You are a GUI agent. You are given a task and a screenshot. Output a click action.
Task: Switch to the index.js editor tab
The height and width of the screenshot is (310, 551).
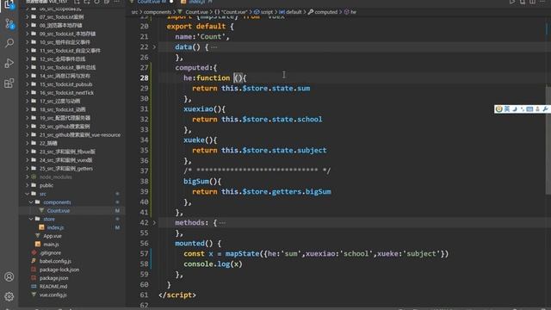[x=196, y=2]
